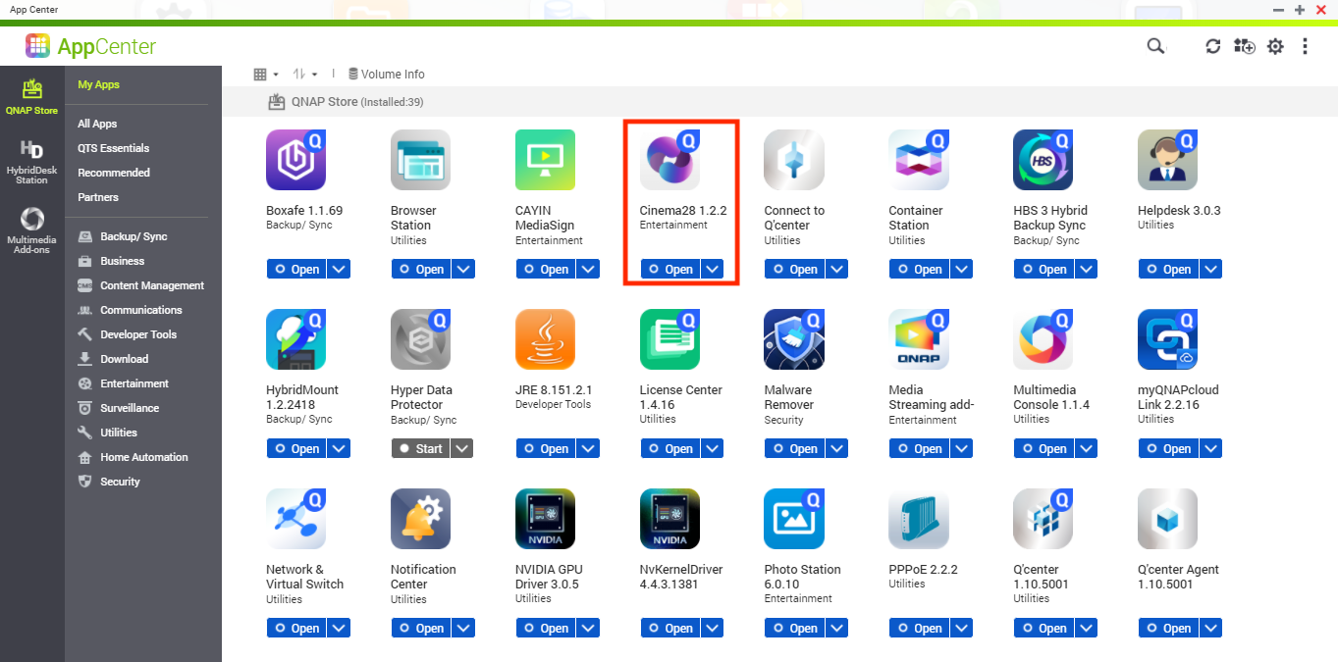Open the manual install app icon
This screenshot has height=662, width=1338.
pyautogui.click(x=1244, y=46)
